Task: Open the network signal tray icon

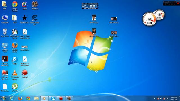Action: (x=167, y=98)
